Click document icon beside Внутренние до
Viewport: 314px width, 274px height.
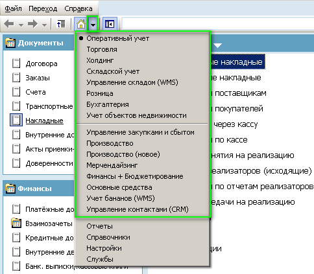[x=16, y=135]
